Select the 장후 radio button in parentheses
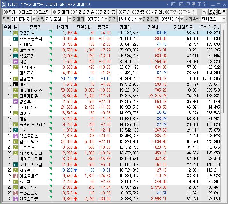Image resolution: width=228 pixels, height=204 pixels. pos(180,12)
